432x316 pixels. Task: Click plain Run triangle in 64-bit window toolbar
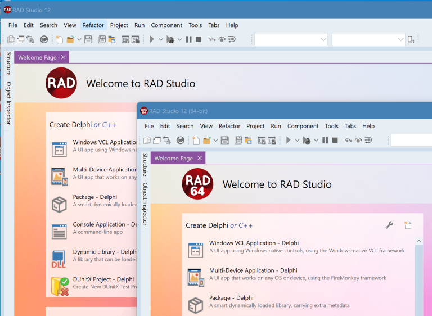coord(288,140)
